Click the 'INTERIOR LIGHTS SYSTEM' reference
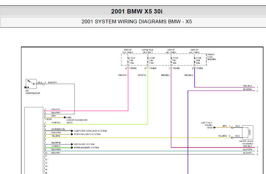The width and height of the screenshot is (266, 174). tap(87, 134)
